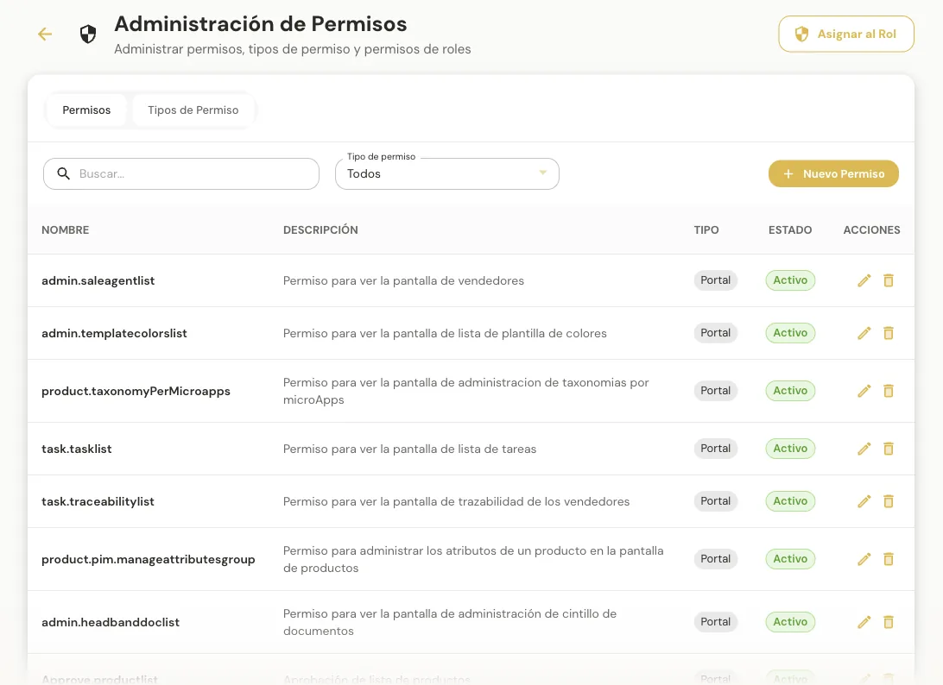Go back using the yellow arrow

pyautogui.click(x=45, y=35)
